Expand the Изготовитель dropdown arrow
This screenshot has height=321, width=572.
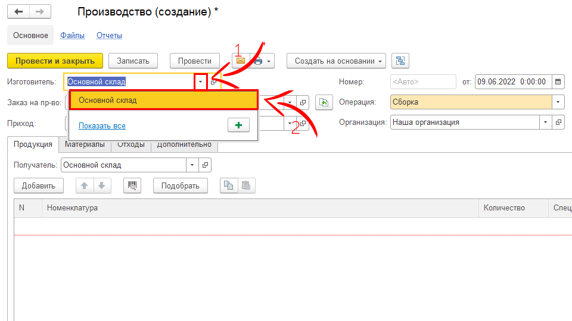(x=201, y=82)
